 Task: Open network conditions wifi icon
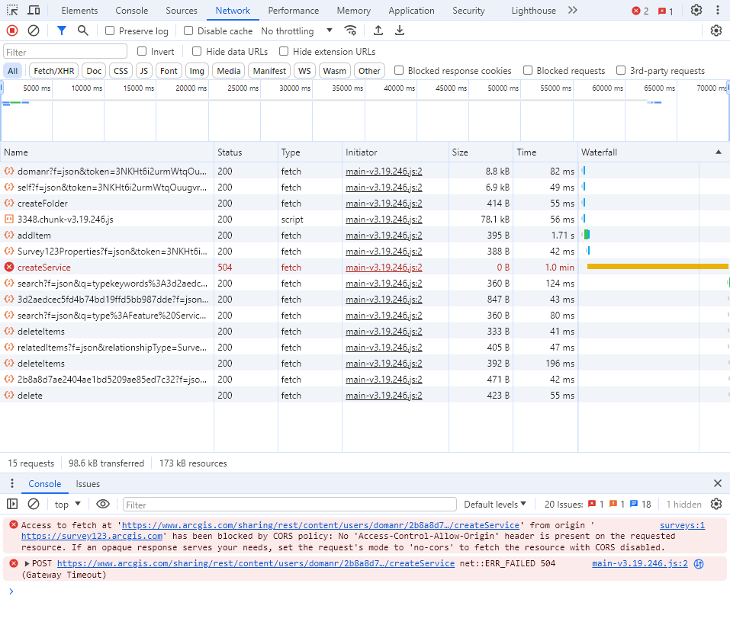point(350,30)
